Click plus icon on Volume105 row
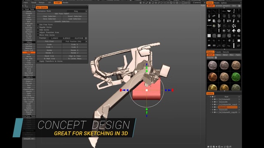264x148 pixels. (239, 110)
